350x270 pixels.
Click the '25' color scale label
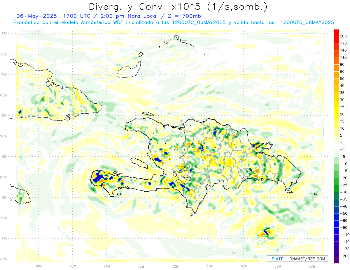(x=342, y=107)
